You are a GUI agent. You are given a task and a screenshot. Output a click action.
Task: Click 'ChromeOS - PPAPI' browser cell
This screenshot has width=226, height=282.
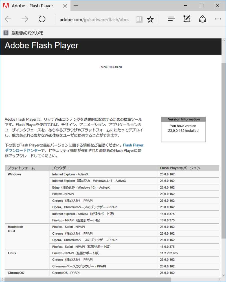(103, 273)
